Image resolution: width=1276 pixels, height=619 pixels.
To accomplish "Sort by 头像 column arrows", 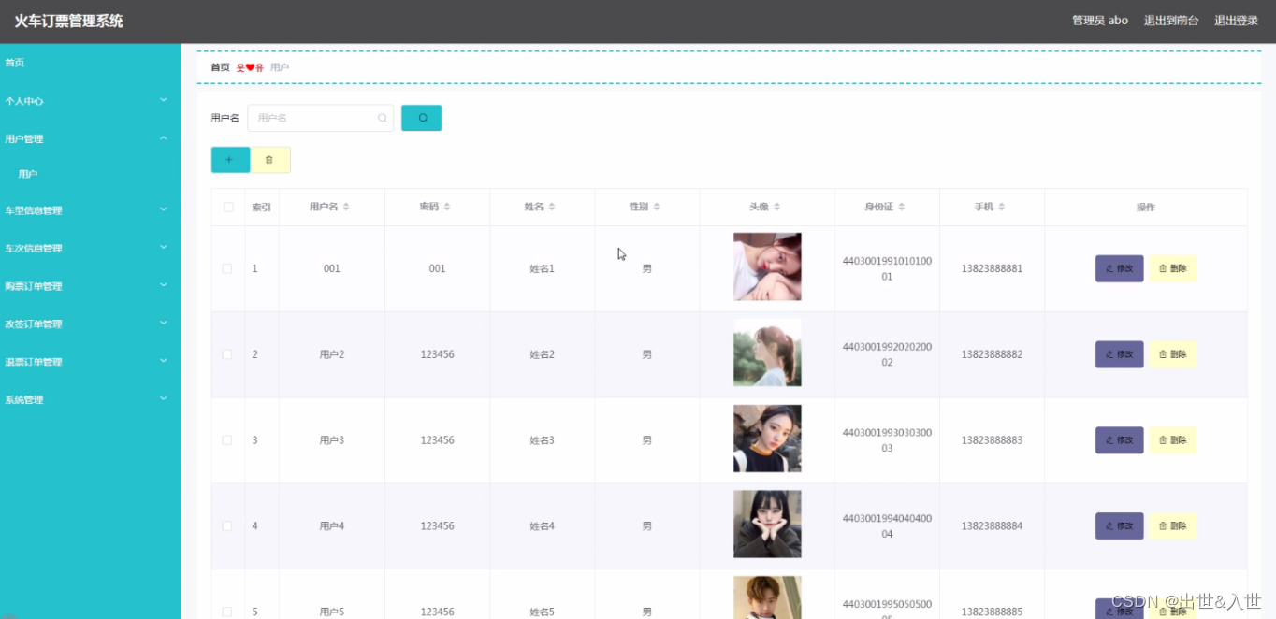I will (x=776, y=207).
